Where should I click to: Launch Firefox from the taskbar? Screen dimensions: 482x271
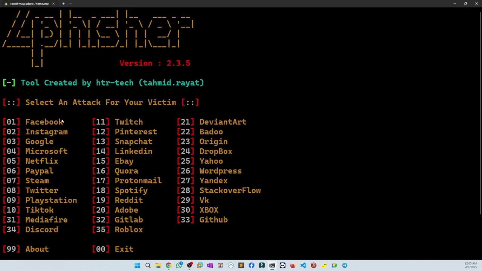pos(293,265)
